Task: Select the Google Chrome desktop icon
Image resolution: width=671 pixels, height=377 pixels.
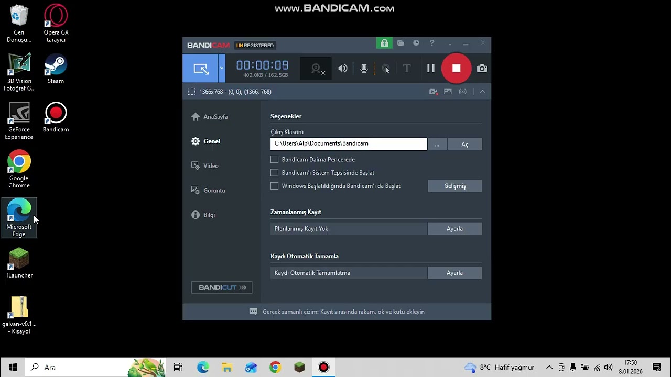Action: point(19,170)
